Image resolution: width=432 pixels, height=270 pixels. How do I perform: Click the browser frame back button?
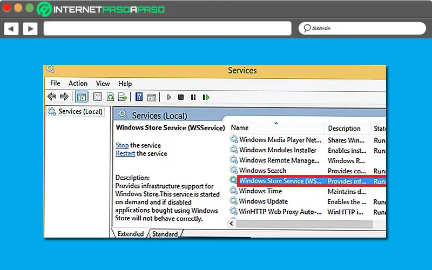coord(11,29)
